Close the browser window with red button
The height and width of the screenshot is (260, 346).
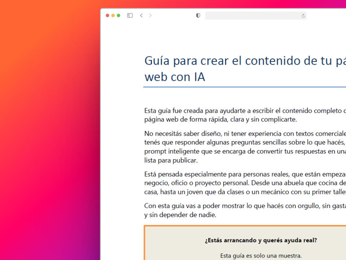click(108, 16)
